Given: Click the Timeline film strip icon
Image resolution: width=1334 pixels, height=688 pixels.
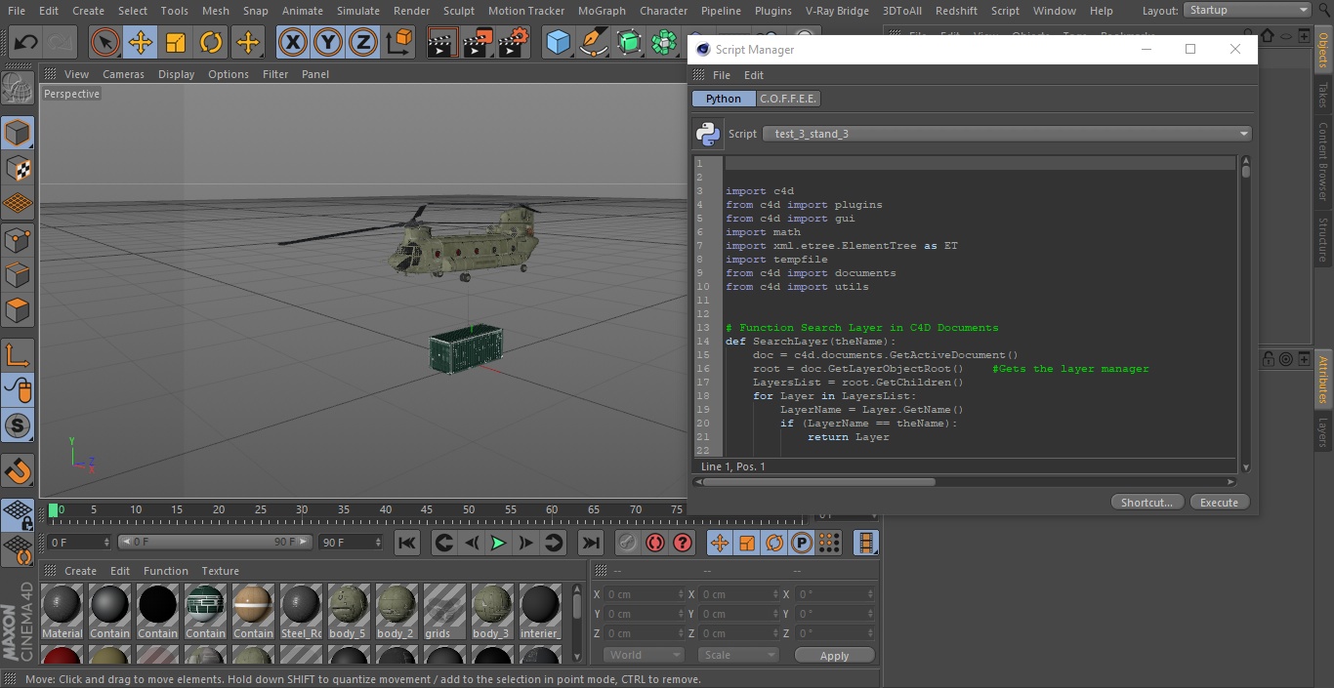Looking at the screenshot, I should pyautogui.click(x=865, y=543).
